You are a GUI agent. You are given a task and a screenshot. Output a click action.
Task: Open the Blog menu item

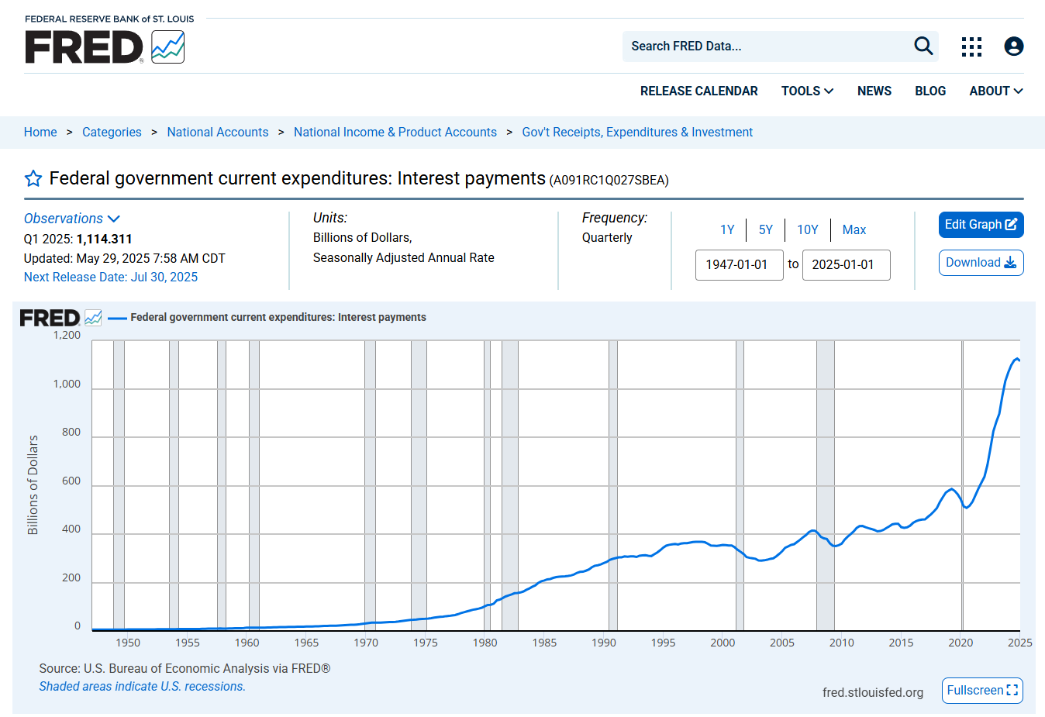[930, 91]
